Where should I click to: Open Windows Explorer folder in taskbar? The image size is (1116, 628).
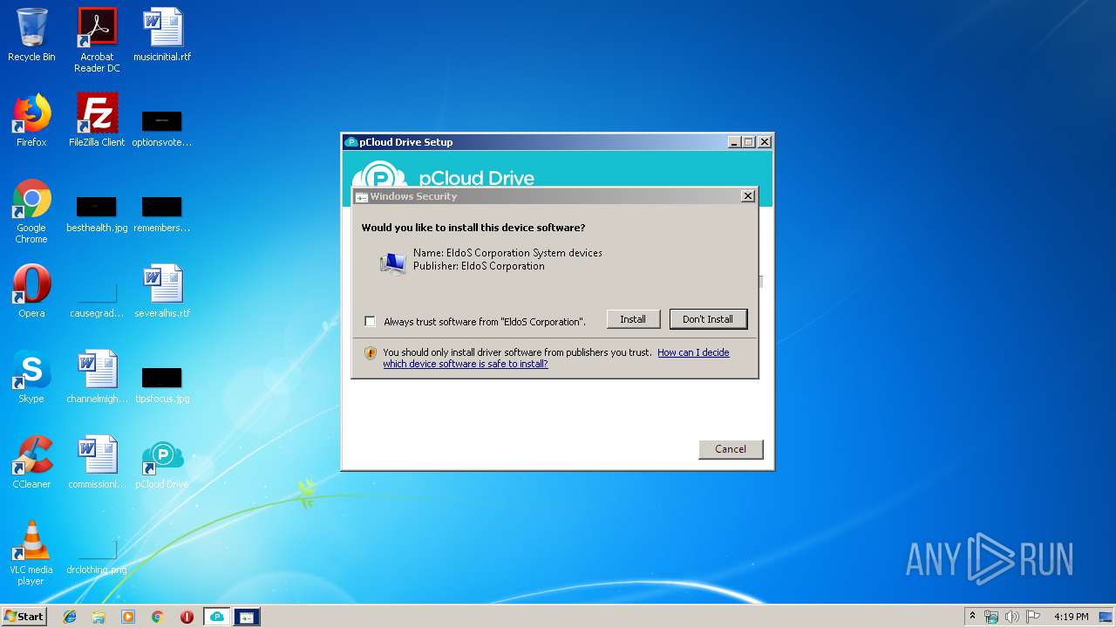[x=99, y=617]
